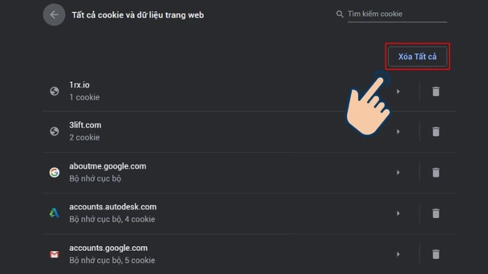Click the Gmail logo beside accounts.google.com

coord(54,254)
